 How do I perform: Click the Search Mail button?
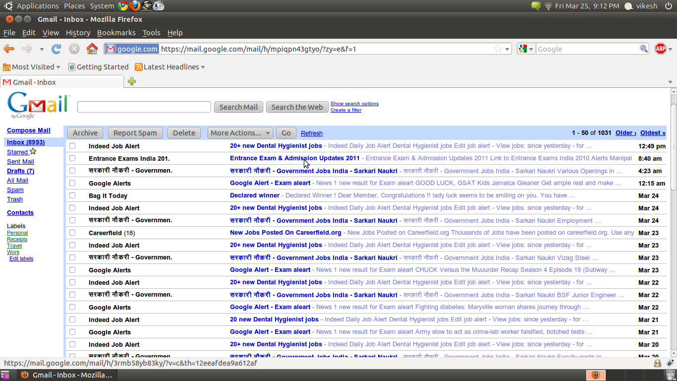click(238, 107)
